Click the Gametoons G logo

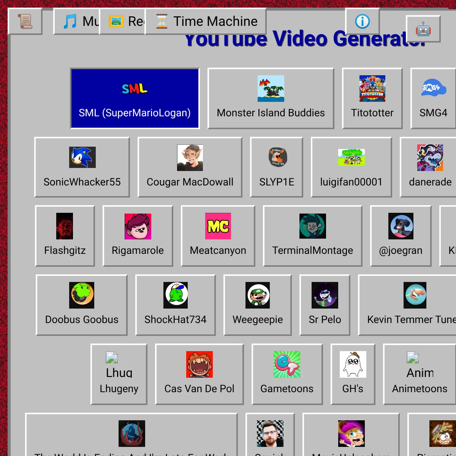[287, 364]
